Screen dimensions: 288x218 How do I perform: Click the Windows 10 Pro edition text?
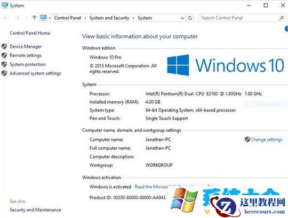tap(106, 57)
